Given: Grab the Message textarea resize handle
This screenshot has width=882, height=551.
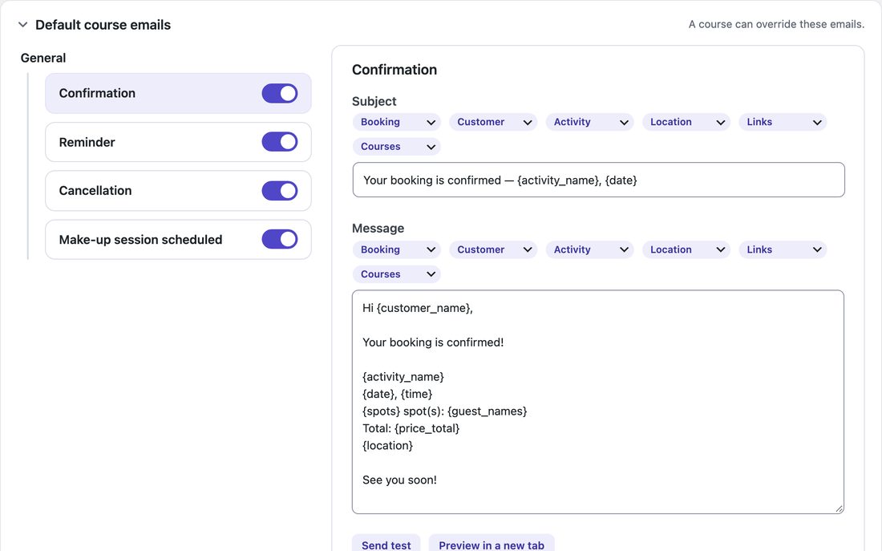Looking at the screenshot, I should tap(839, 508).
